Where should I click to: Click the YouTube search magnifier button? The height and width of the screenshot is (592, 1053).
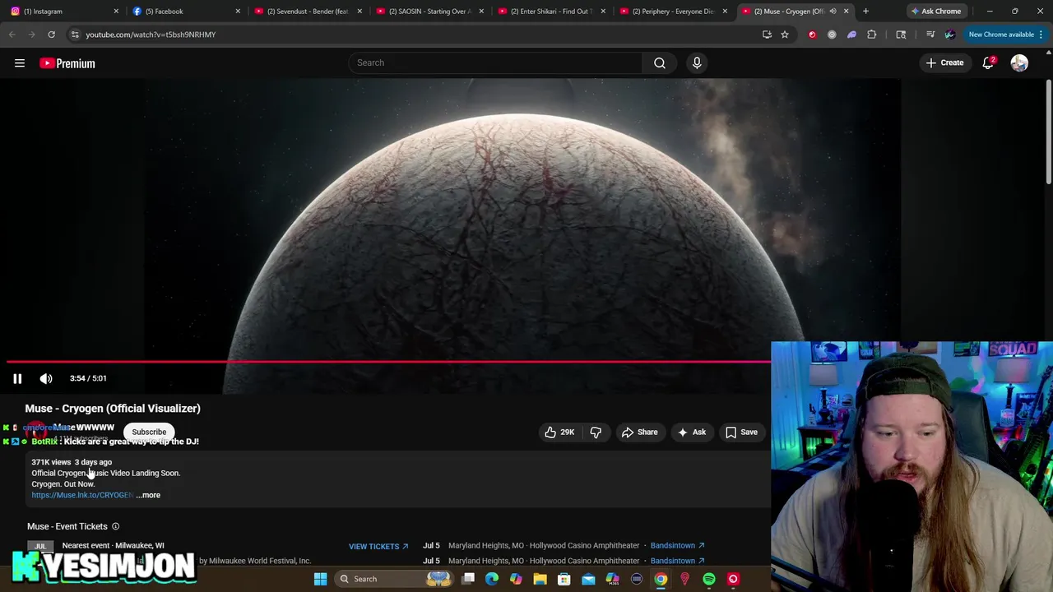[660, 62]
